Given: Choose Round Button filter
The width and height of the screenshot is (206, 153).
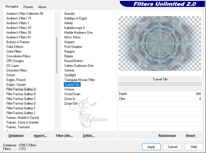Looking at the screenshot, I should click(x=73, y=61).
